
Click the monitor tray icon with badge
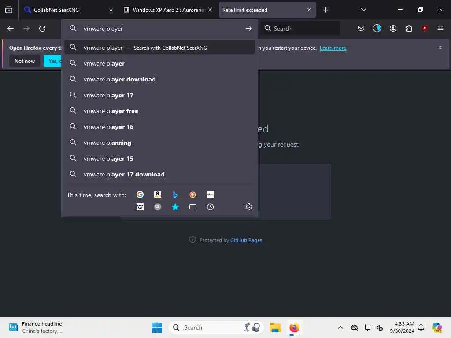(368, 327)
